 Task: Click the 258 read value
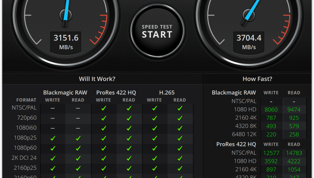point(294,134)
